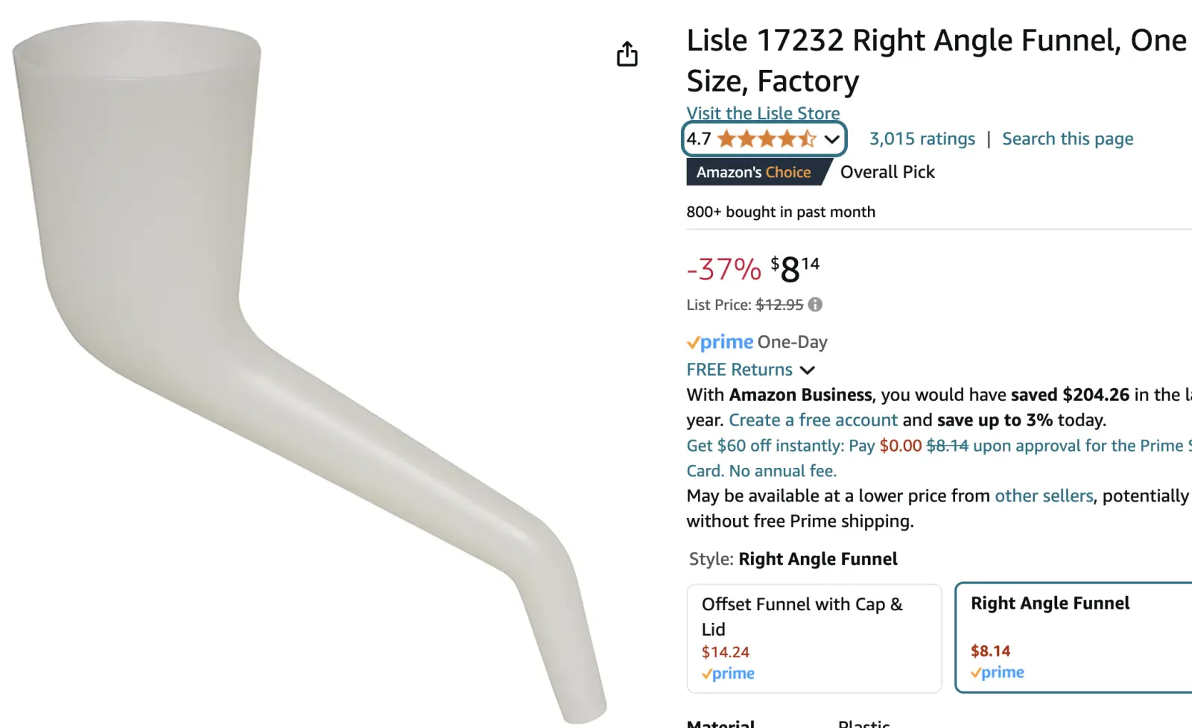The width and height of the screenshot is (1192, 728).
Task: Click the star rating icons
Action: pyautogui.click(x=766, y=139)
